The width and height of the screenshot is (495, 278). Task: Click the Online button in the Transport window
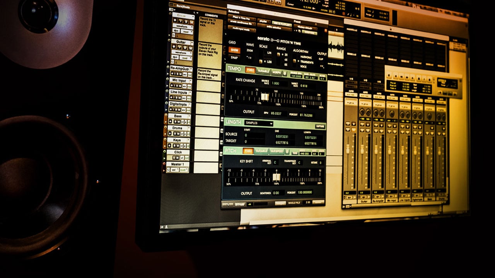click(x=389, y=75)
